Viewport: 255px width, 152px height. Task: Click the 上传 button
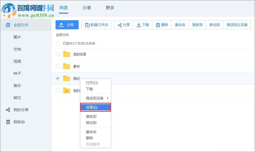click(x=67, y=25)
